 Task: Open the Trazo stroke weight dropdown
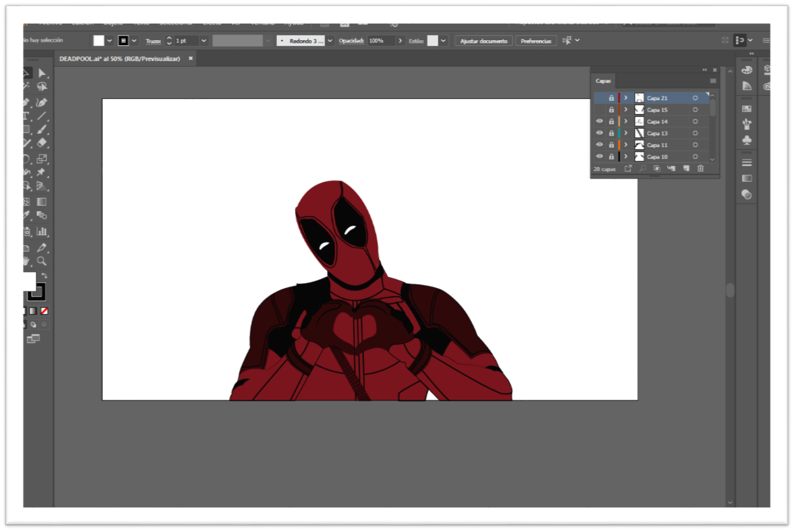click(x=204, y=41)
